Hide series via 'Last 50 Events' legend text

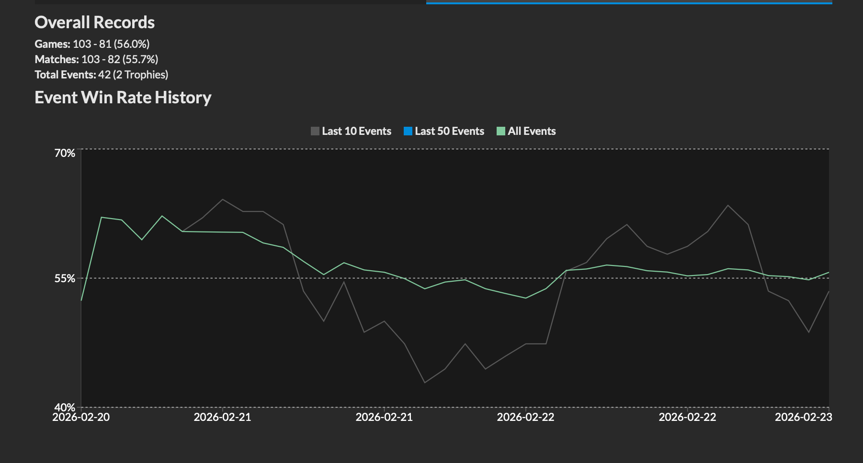pos(449,131)
